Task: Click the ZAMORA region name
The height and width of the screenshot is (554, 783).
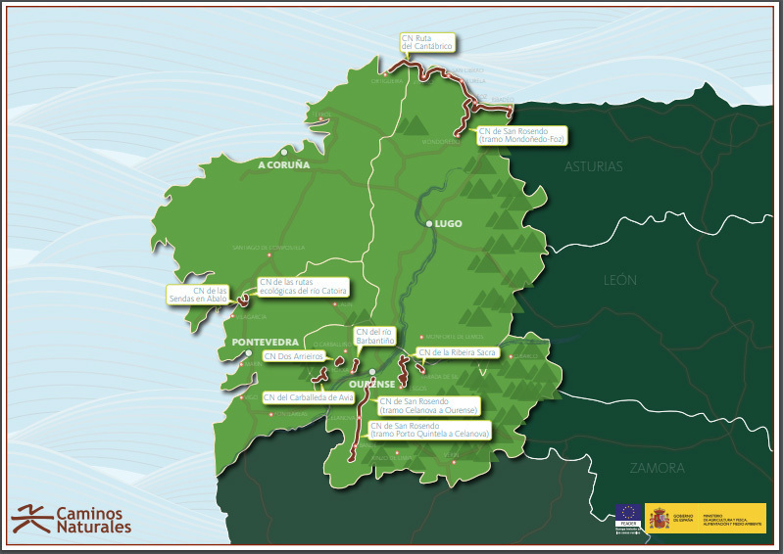Action: click(657, 468)
